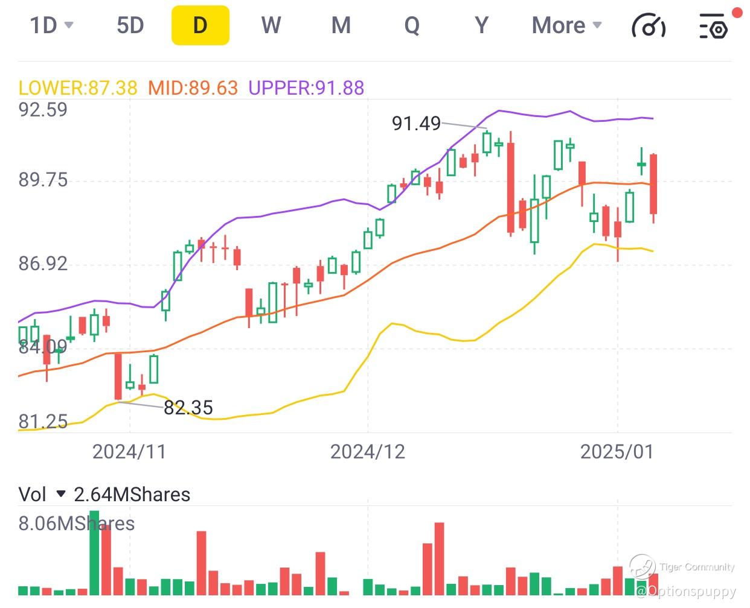Tap the red notification dot on settings
Viewport: 750px width, 608px height.
pyautogui.click(x=737, y=13)
